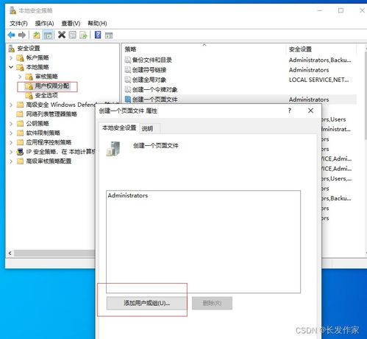Viewport: 367px width, 339px height.
Task: Collapse the 本地策略 tree node
Action: point(11,67)
